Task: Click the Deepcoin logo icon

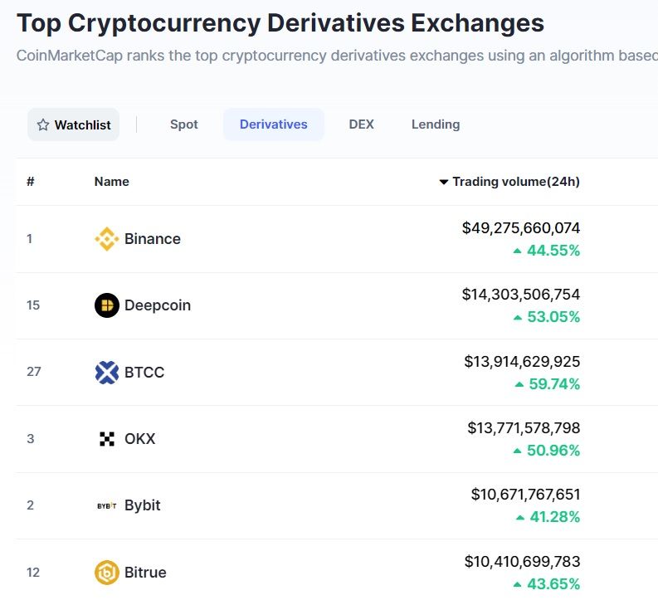Action: (x=107, y=305)
